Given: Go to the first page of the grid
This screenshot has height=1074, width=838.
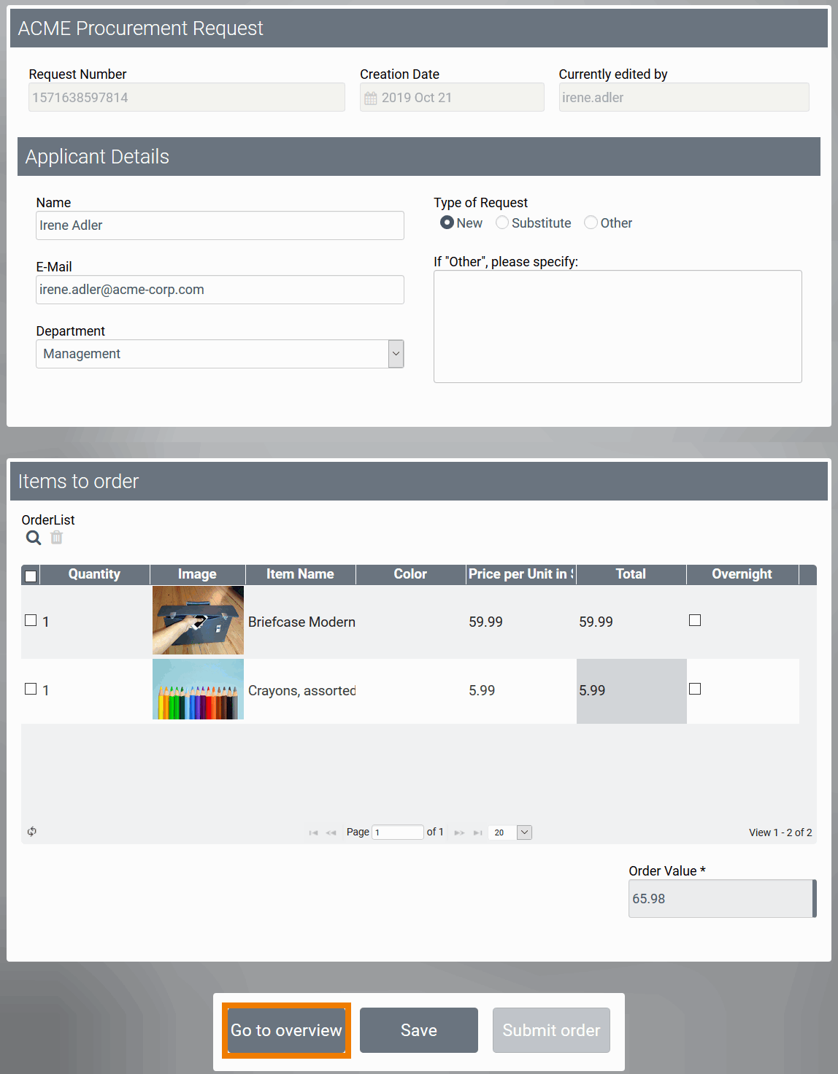Looking at the screenshot, I should click(313, 832).
